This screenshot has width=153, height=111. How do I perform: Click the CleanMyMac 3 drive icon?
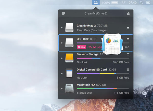[x=69, y=27]
